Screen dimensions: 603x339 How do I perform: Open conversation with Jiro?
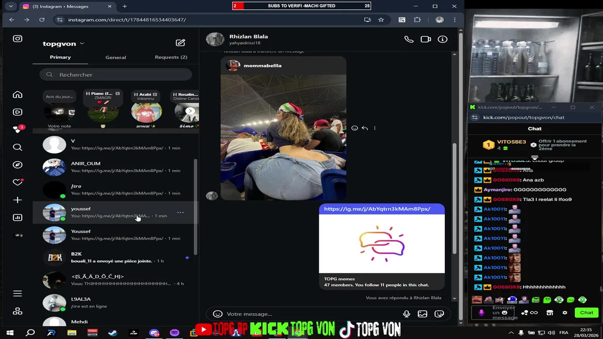pyautogui.click(x=114, y=190)
